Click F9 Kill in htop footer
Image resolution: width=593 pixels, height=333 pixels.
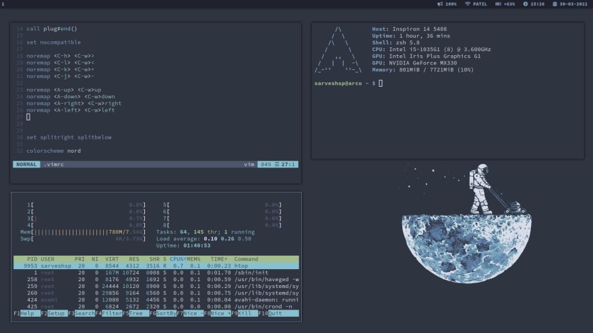tap(245, 313)
